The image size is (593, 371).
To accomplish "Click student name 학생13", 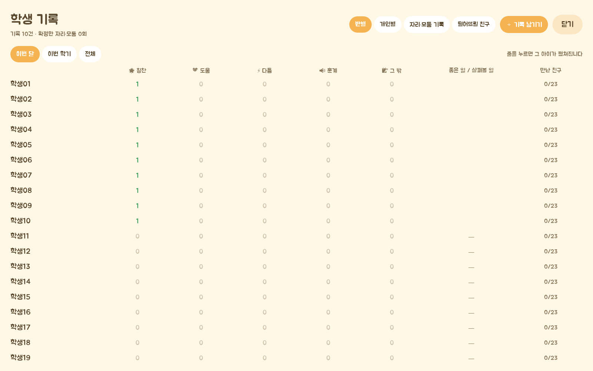I will pyautogui.click(x=20, y=266).
